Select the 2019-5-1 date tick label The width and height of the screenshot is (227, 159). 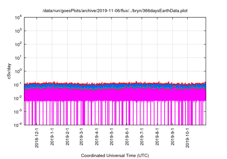tap(112, 137)
